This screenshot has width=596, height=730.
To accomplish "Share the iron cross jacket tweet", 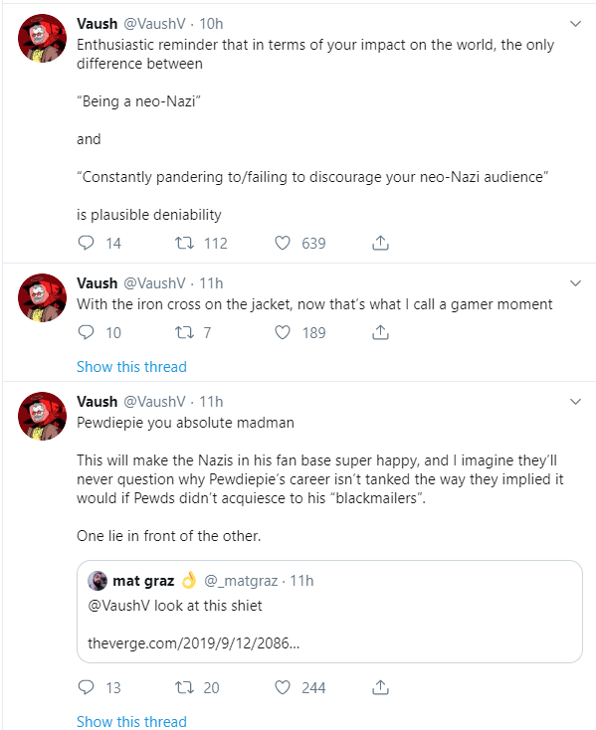I will click(380, 332).
